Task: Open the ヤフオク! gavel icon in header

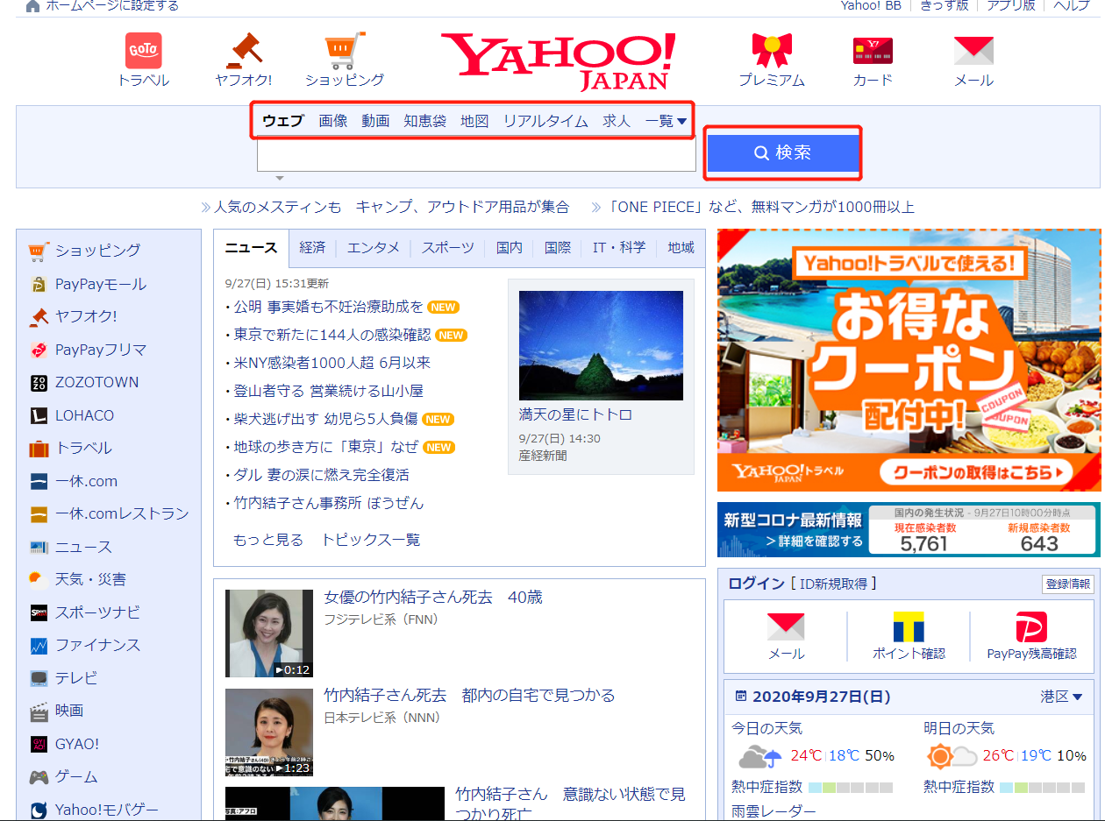Action: [x=244, y=50]
